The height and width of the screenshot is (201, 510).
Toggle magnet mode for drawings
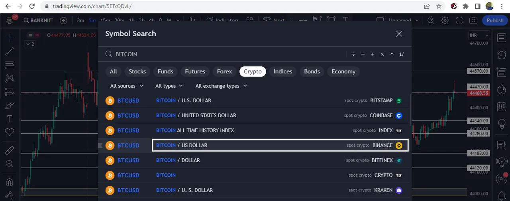[x=10, y=182]
